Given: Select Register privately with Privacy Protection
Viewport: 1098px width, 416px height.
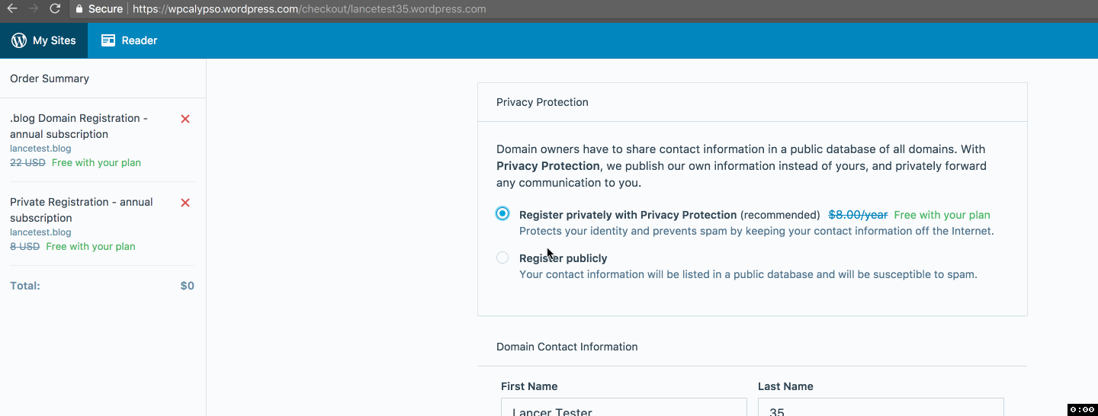Looking at the screenshot, I should 502,213.
